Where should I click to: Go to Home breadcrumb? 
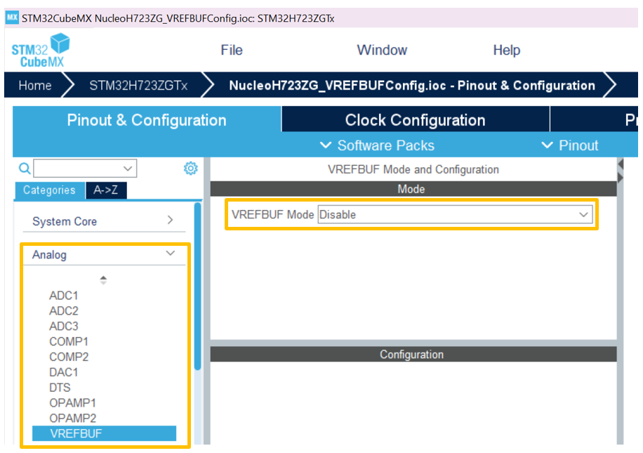[35, 86]
